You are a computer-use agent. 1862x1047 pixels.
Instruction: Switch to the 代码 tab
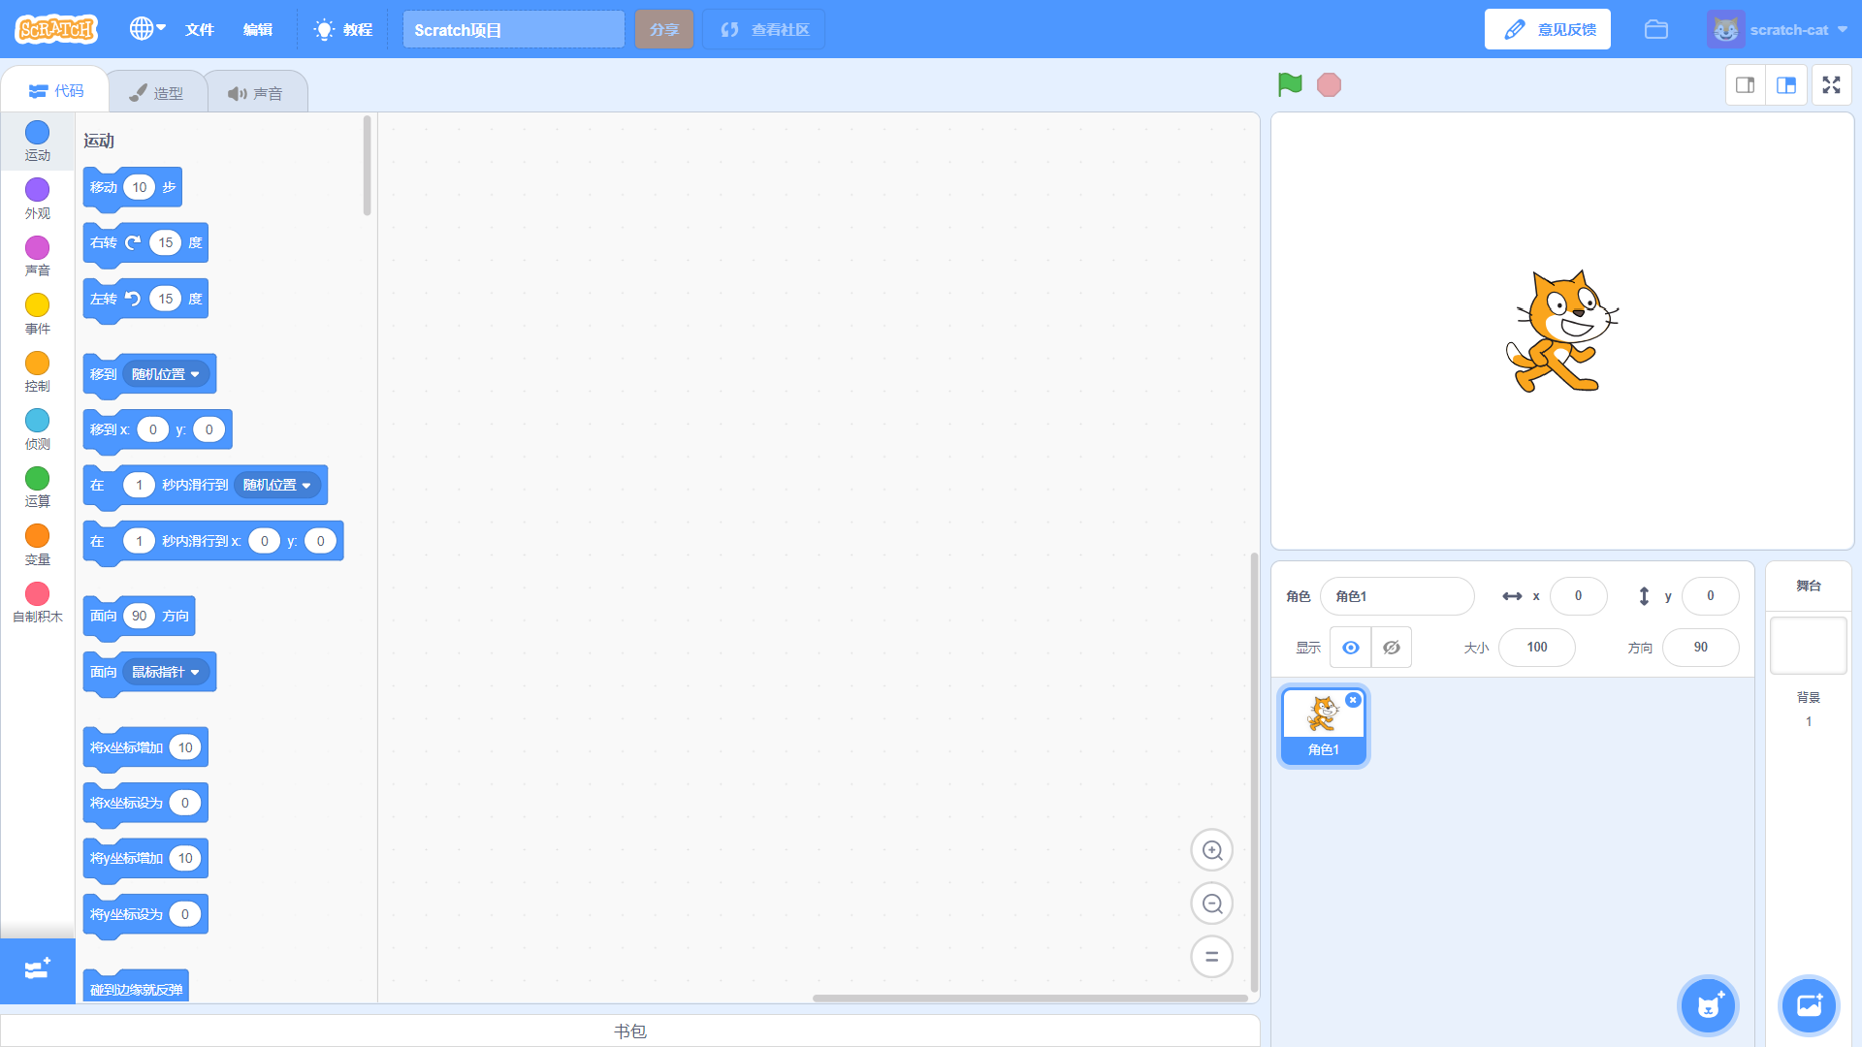click(55, 90)
